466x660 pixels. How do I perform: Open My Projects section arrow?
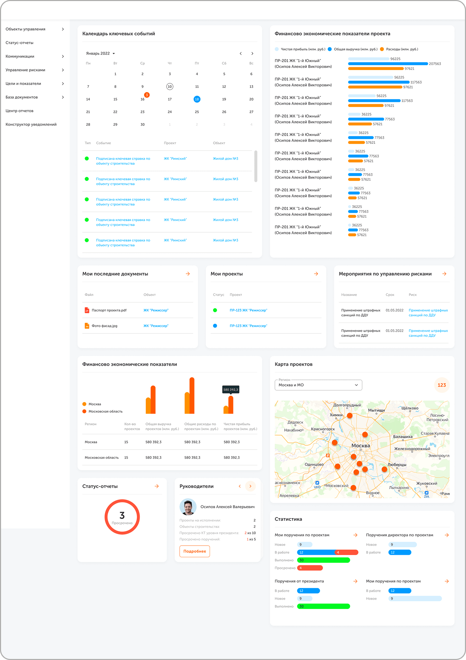click(x=316, y=274)
